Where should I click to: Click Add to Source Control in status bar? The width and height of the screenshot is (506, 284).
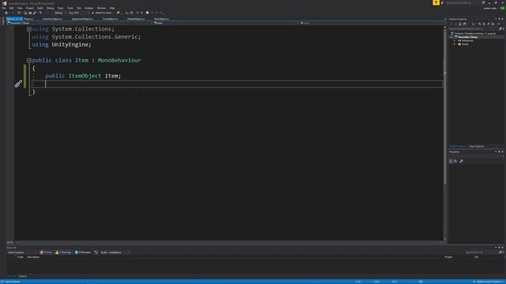click(489, 282)
